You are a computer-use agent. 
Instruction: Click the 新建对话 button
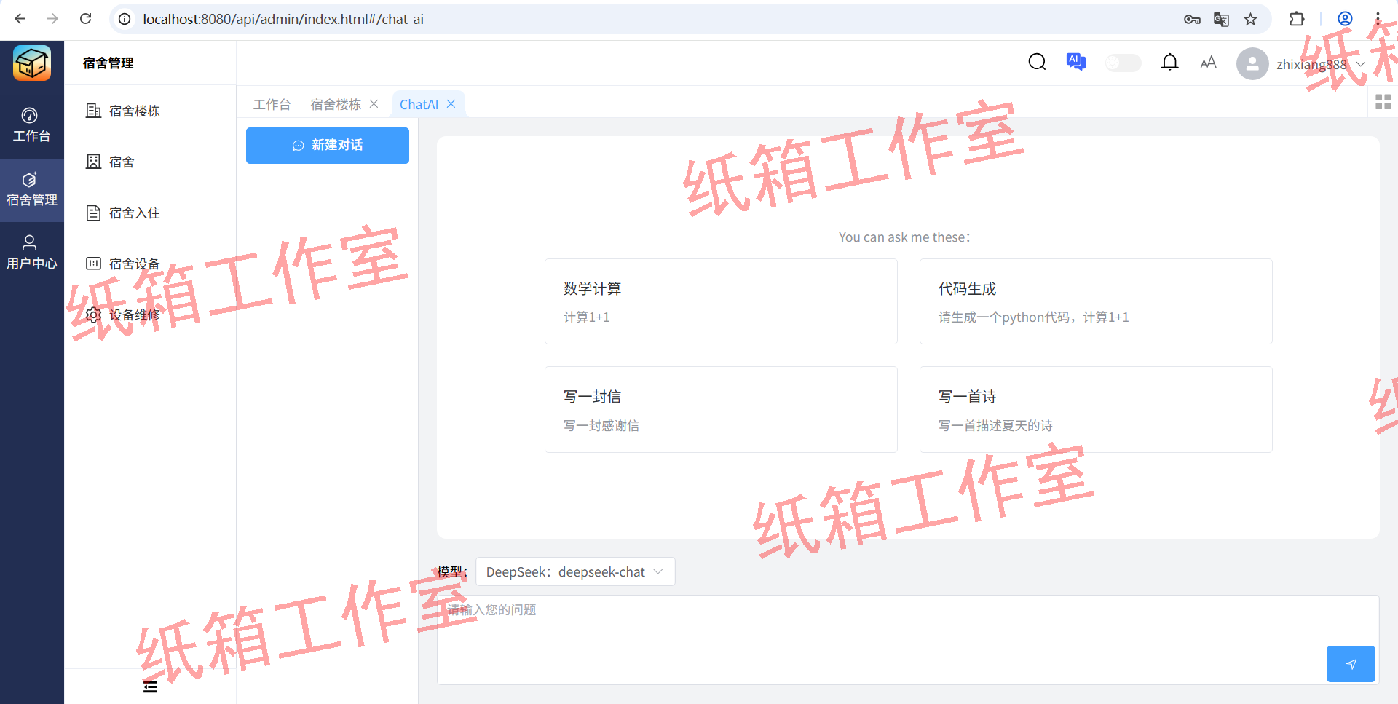(327, 146)
